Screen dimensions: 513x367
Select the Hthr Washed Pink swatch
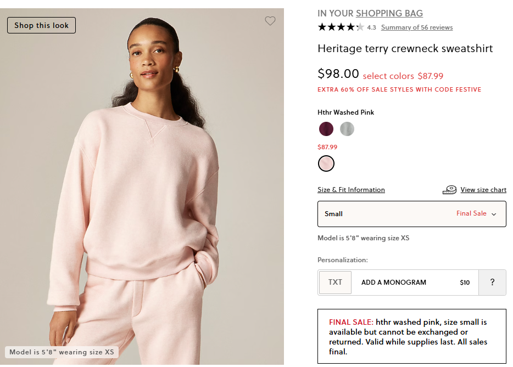[326, 163]
